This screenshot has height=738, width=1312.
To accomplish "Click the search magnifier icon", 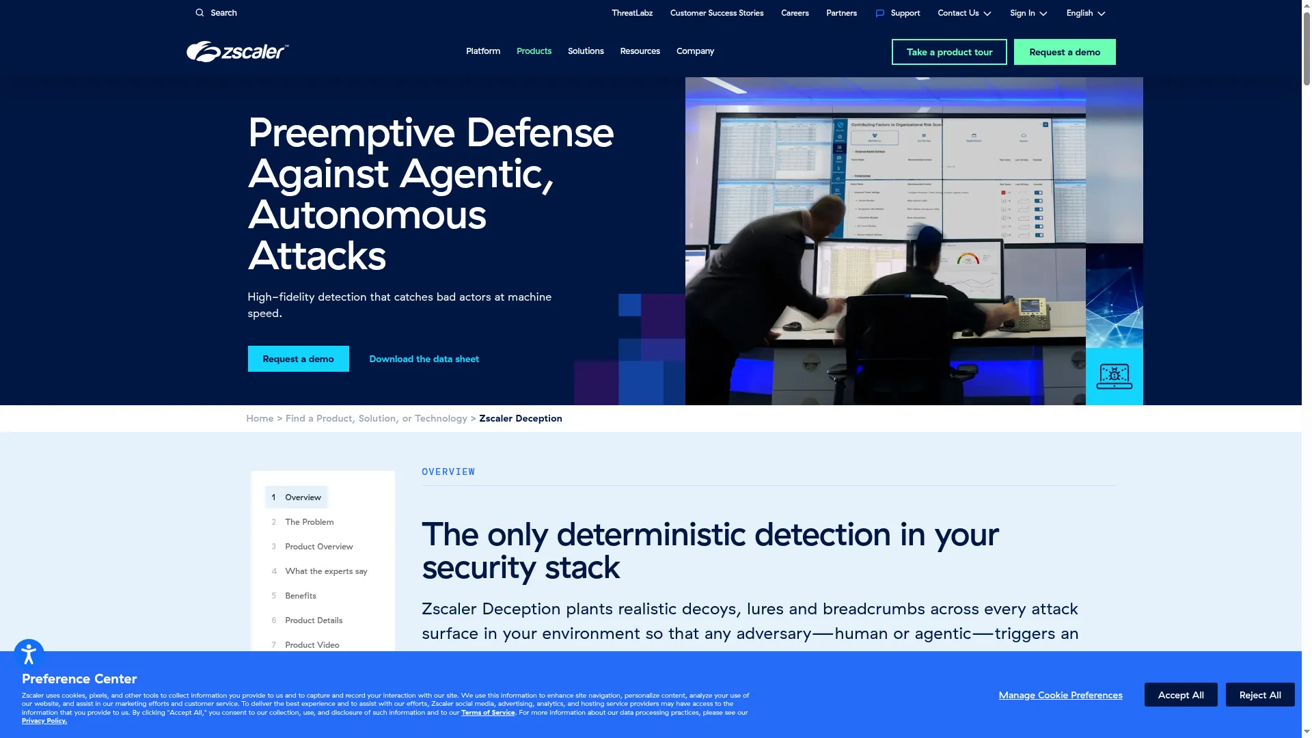I will pos(200,13).
